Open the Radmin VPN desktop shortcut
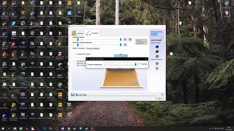The image size is (234, 131). [x=14, y=24]
